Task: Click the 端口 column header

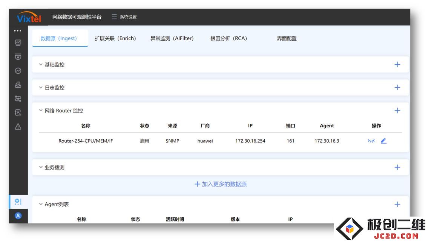Action: pos(290,126)
